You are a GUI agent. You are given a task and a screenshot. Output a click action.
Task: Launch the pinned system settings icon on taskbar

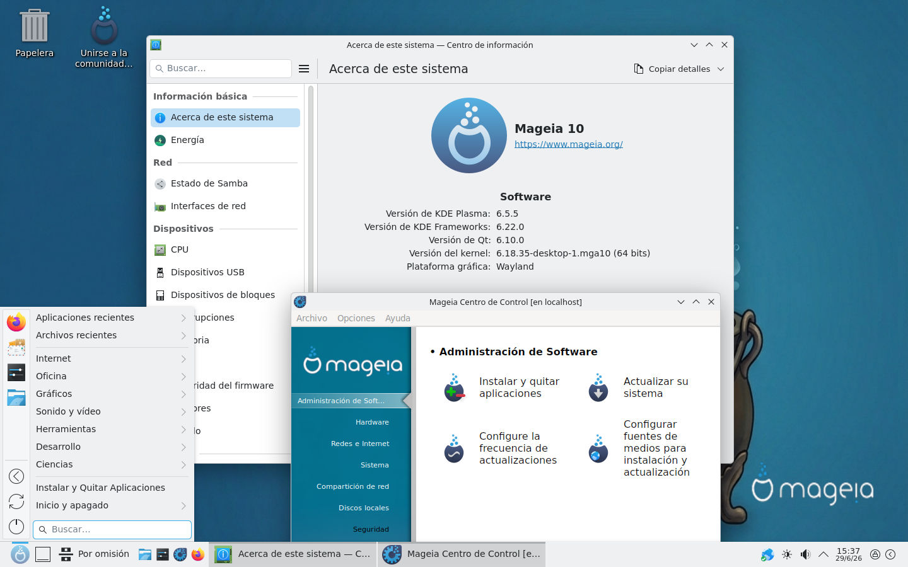point(163,554)
